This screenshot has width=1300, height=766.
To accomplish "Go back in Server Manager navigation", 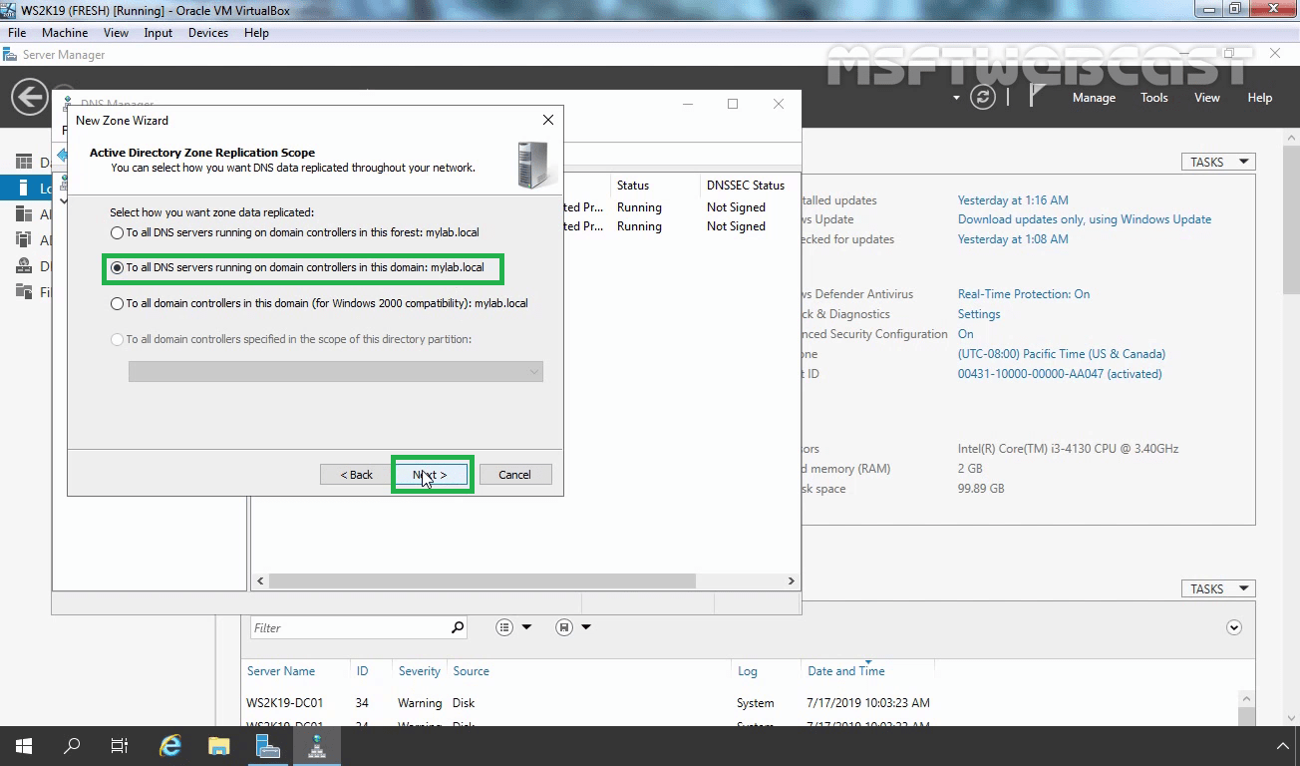I will click(30, 97).
